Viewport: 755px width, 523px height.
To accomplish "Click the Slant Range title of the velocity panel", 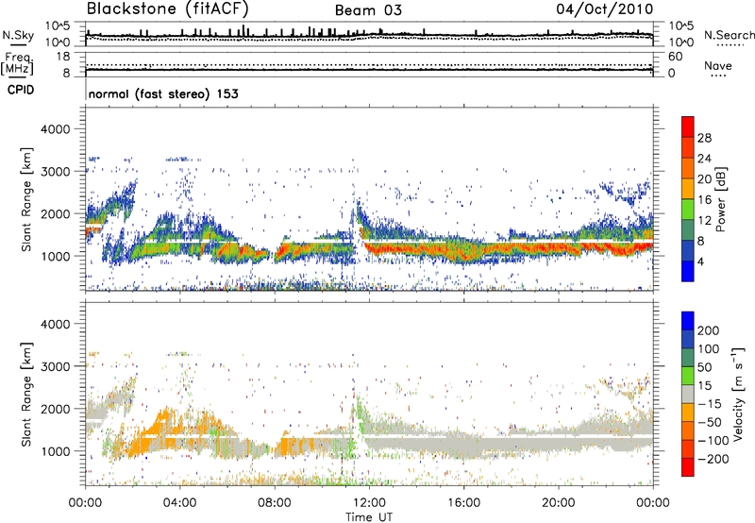I will 26,395.
